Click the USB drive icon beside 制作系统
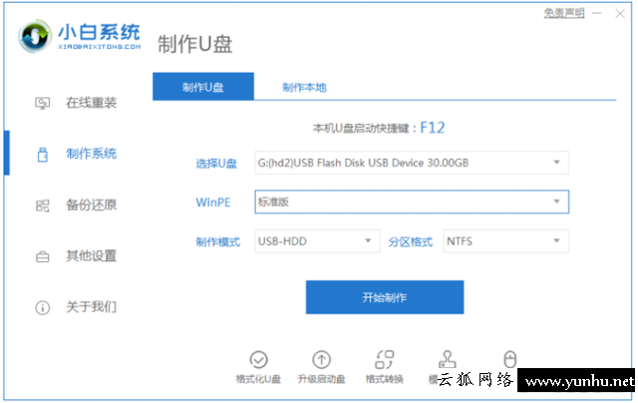Image resolution: width=638 pixels, height=403 pixels. point(42,155)
